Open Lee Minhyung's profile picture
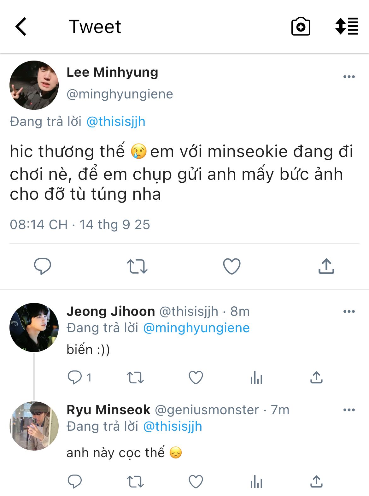369x496 pixels. pos(34,85)
